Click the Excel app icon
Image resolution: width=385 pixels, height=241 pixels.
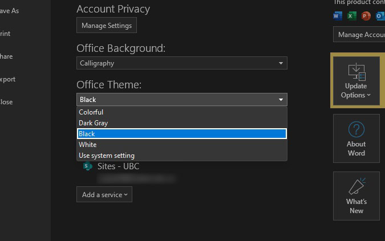pos(351,16)
